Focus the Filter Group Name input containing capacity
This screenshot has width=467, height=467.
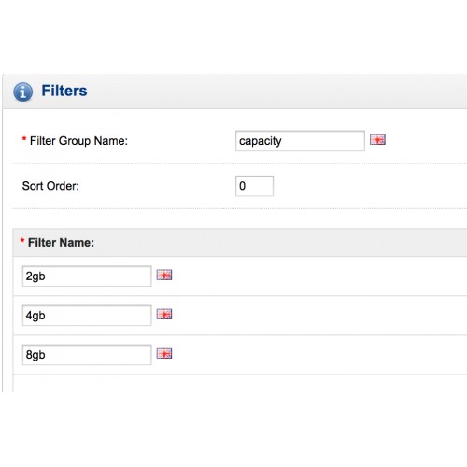click(300, 141)
